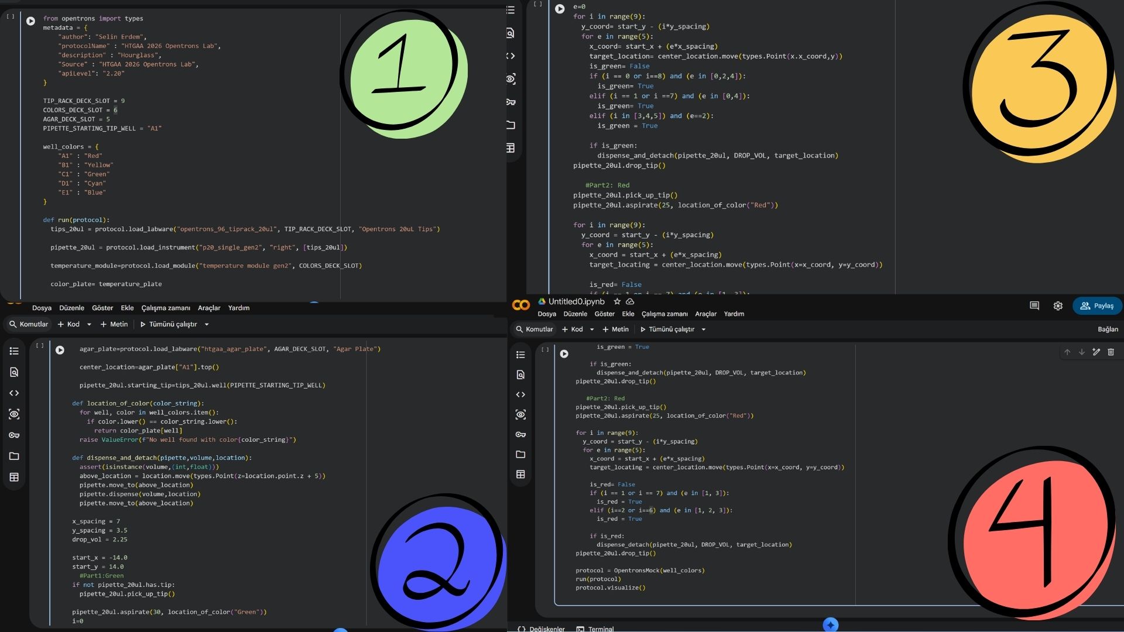
Task: Open settings gear in Colab header
Action: pos(1058,306)
